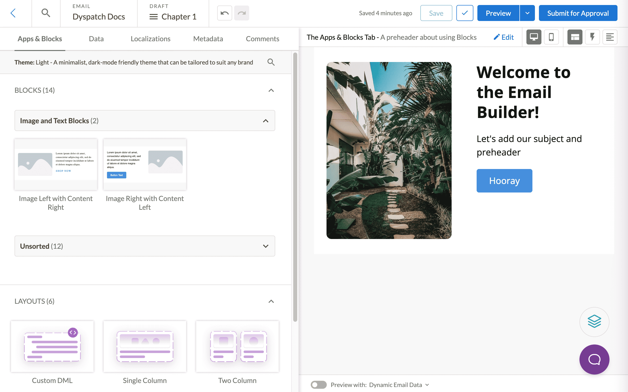Screen dimensions: 628x392
Task: Collapse the Image and Text Blocks group
Action: 266,121
